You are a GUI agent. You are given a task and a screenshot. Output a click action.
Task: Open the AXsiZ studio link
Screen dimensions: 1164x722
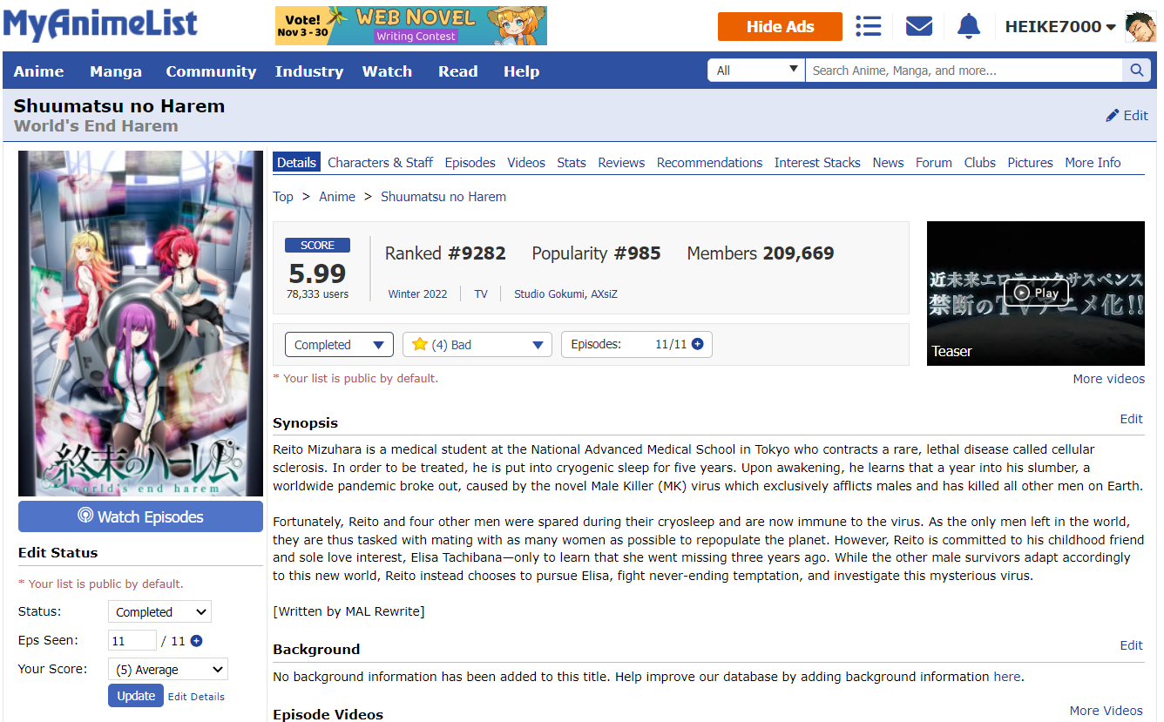[605, 294]
